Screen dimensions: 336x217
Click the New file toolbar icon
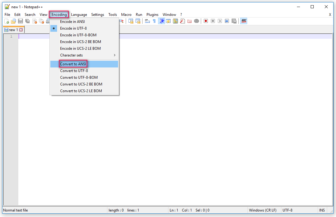[7, 21]
